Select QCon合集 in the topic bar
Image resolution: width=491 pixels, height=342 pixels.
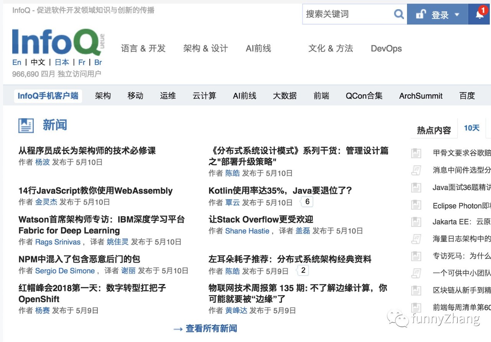tap(364, 96)
